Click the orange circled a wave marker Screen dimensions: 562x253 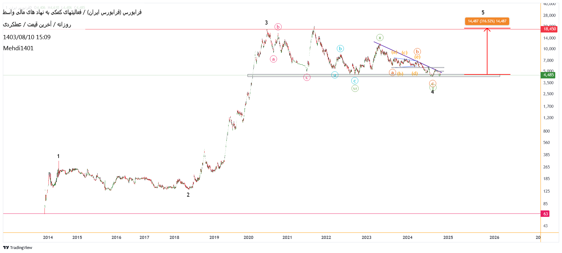392,73
